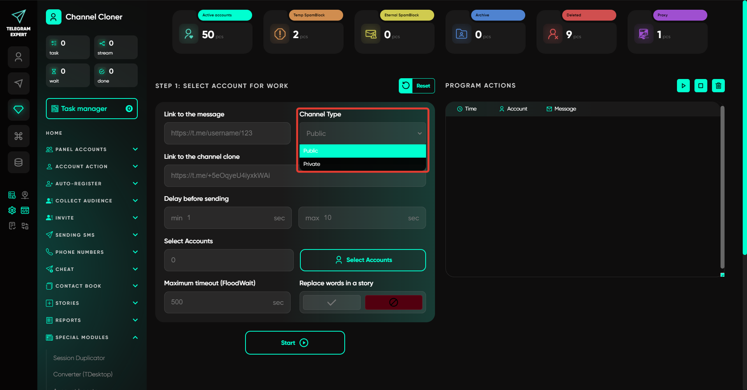
Task: Open Session Duplicator module
Action: click(x=79, y=358)
